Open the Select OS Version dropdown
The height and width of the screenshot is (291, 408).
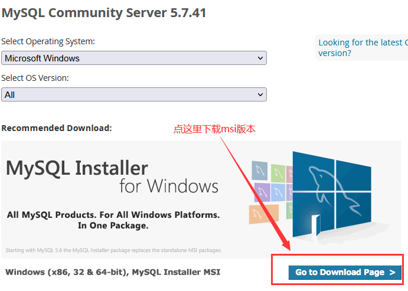point(134,94)
